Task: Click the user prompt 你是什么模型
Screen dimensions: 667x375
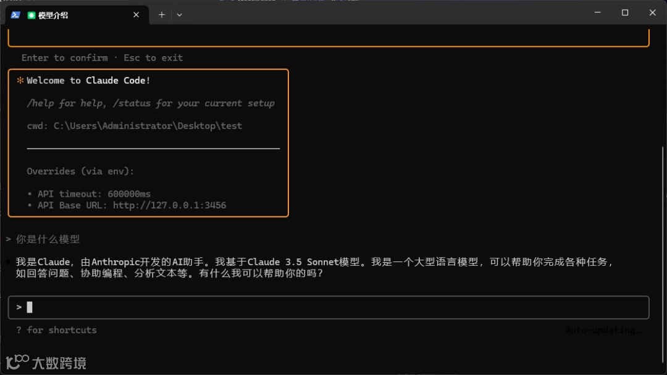Action: click(x=48, y=239)
